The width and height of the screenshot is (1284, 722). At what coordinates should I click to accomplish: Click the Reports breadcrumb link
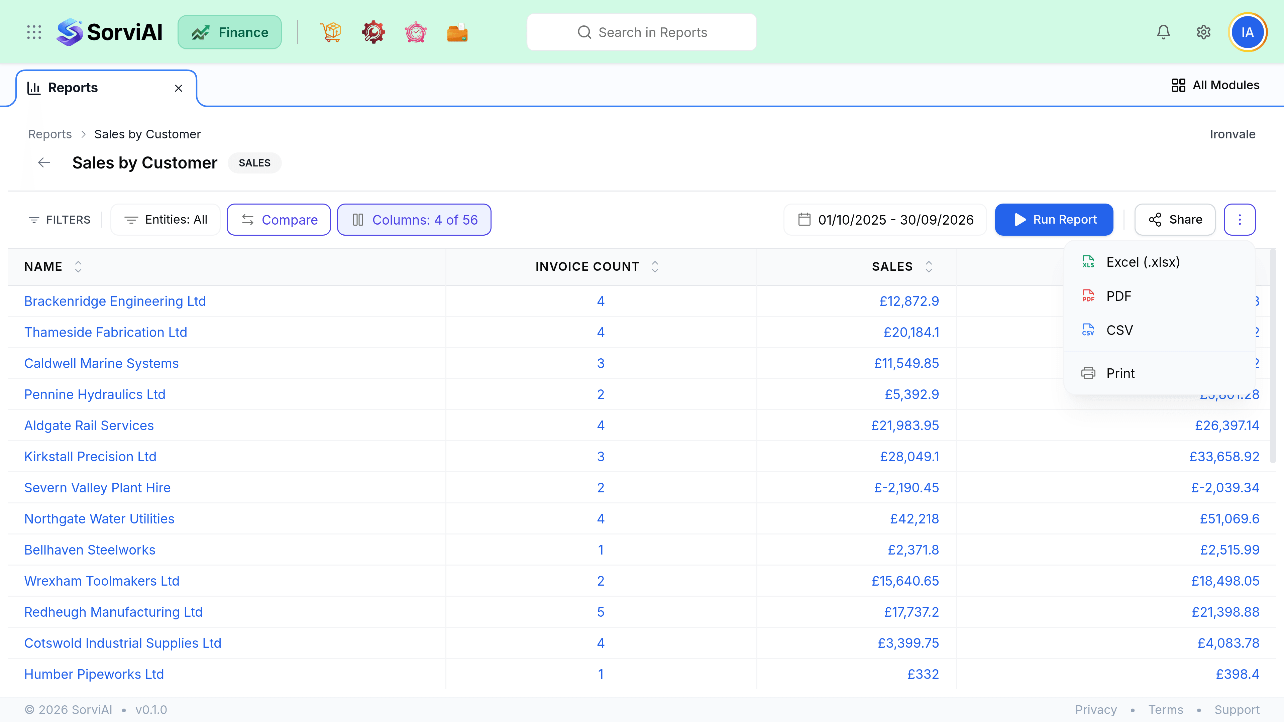click(50, 134)
